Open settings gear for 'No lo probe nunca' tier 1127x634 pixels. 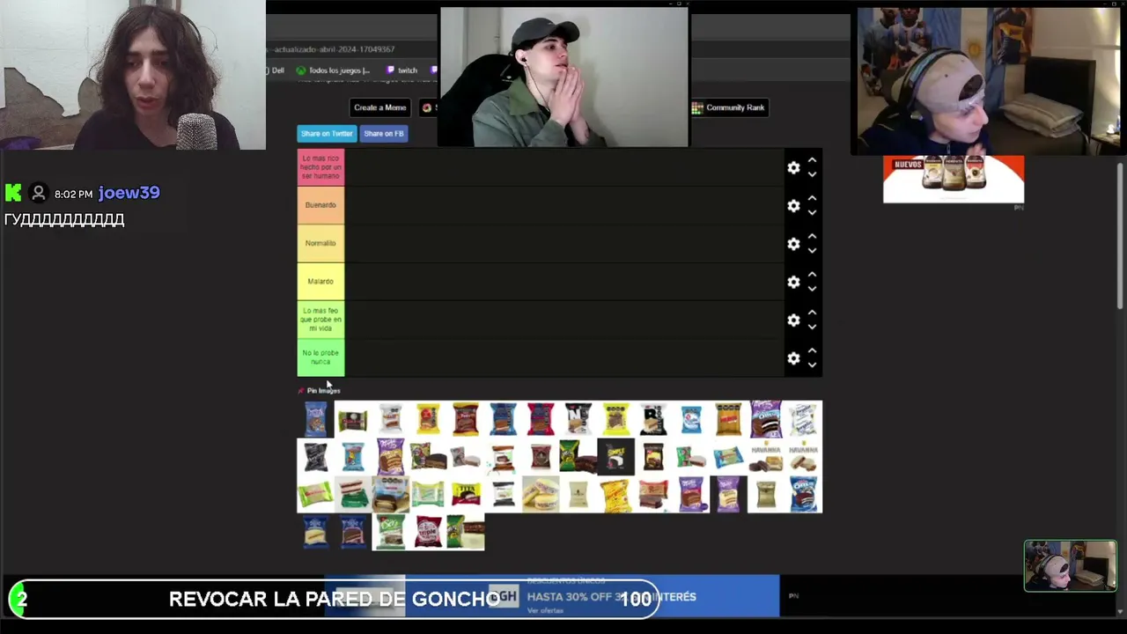(793, 358)
